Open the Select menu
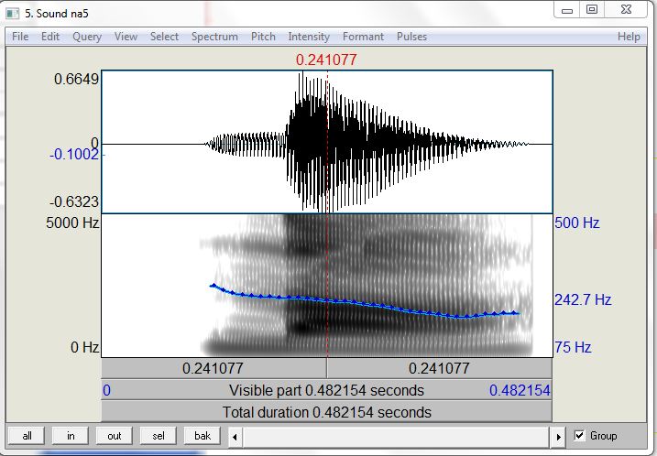Image resolution: width=657 pixels, height=456 pixels. click(x=164, y=37)
